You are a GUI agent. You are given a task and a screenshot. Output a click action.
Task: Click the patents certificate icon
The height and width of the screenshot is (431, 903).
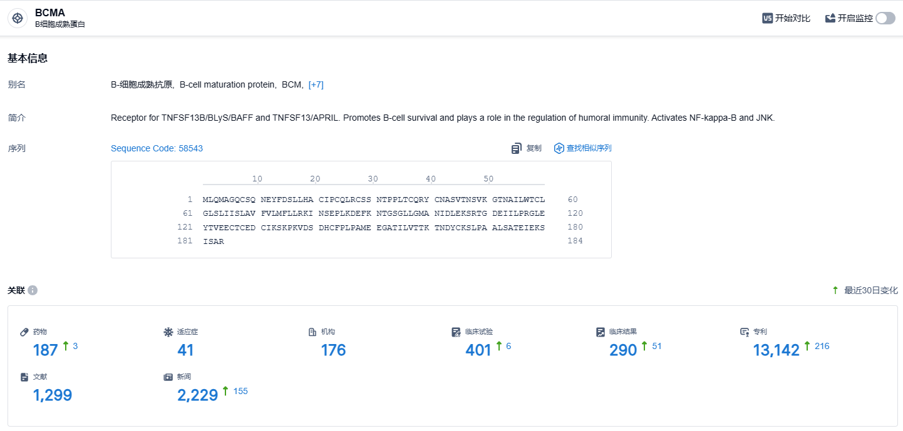click(745, 332)
